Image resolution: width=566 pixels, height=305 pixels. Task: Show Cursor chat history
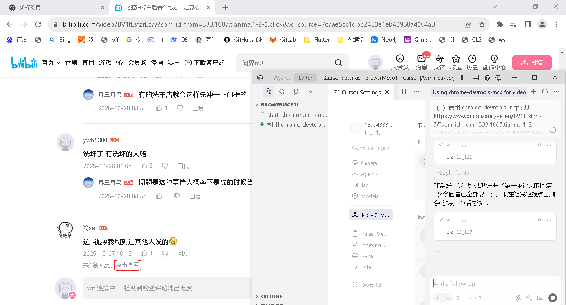pyautogui.click(x=545, y=92)
